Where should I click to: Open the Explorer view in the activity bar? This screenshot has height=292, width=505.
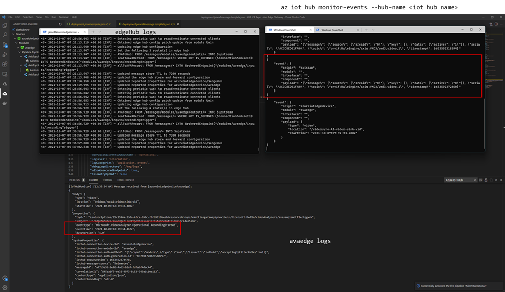[5, 25]
